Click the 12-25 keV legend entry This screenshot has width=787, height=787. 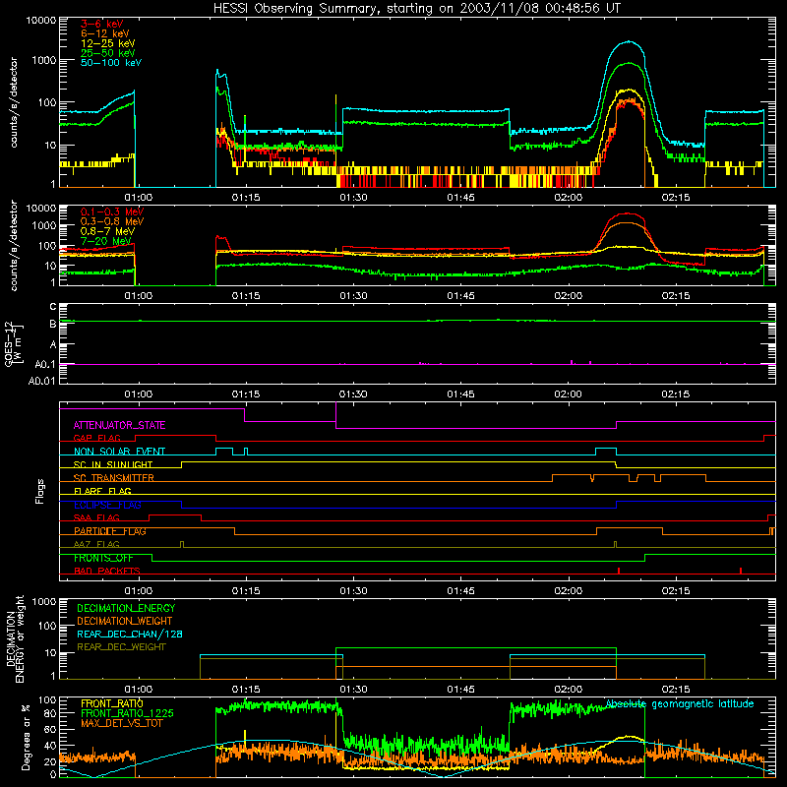pos(107,43)
